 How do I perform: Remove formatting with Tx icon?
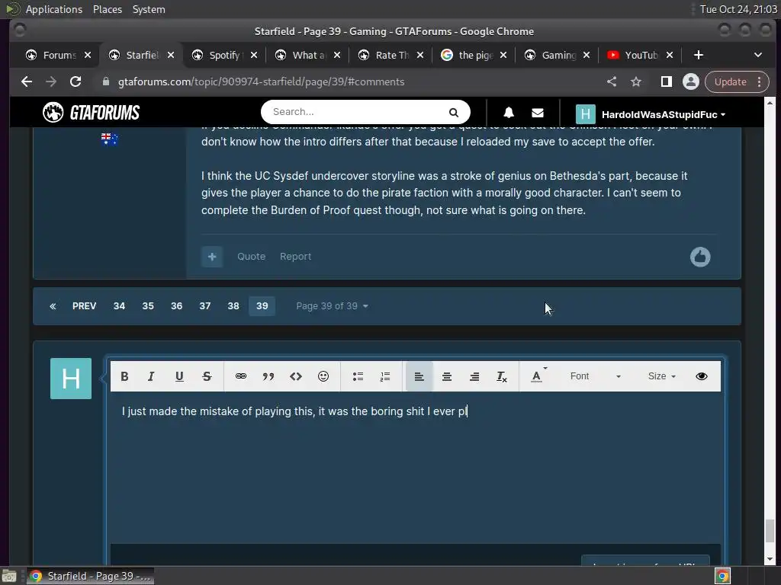pos(502,376)
